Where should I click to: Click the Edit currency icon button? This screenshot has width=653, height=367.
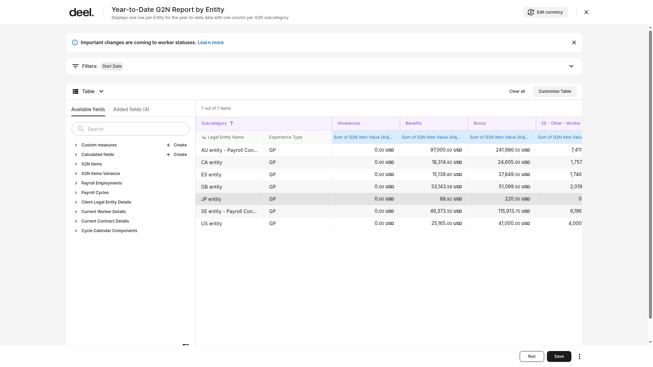point(531,12)
